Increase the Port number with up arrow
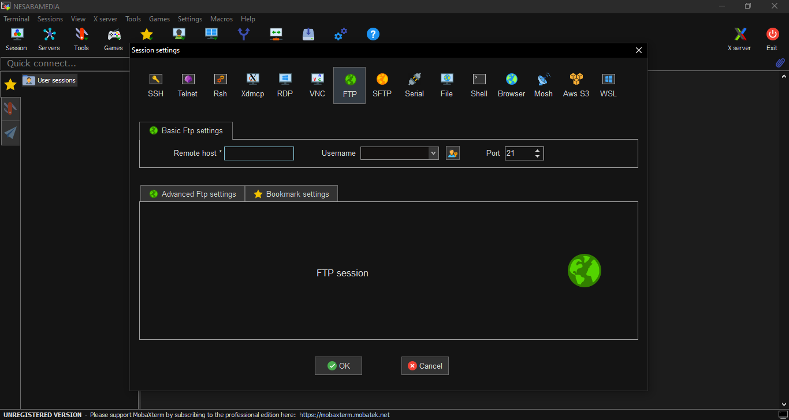This screenshot has width=789, height=420. tap(538, 151)
